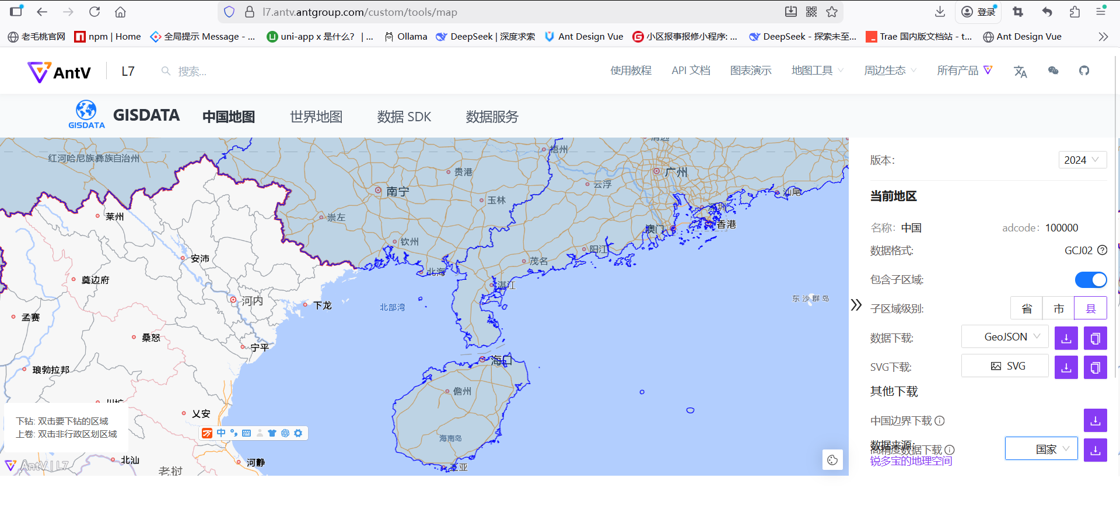Open the IME settings gear icon
Viewport: 1120px width, 513px height.
298,433
